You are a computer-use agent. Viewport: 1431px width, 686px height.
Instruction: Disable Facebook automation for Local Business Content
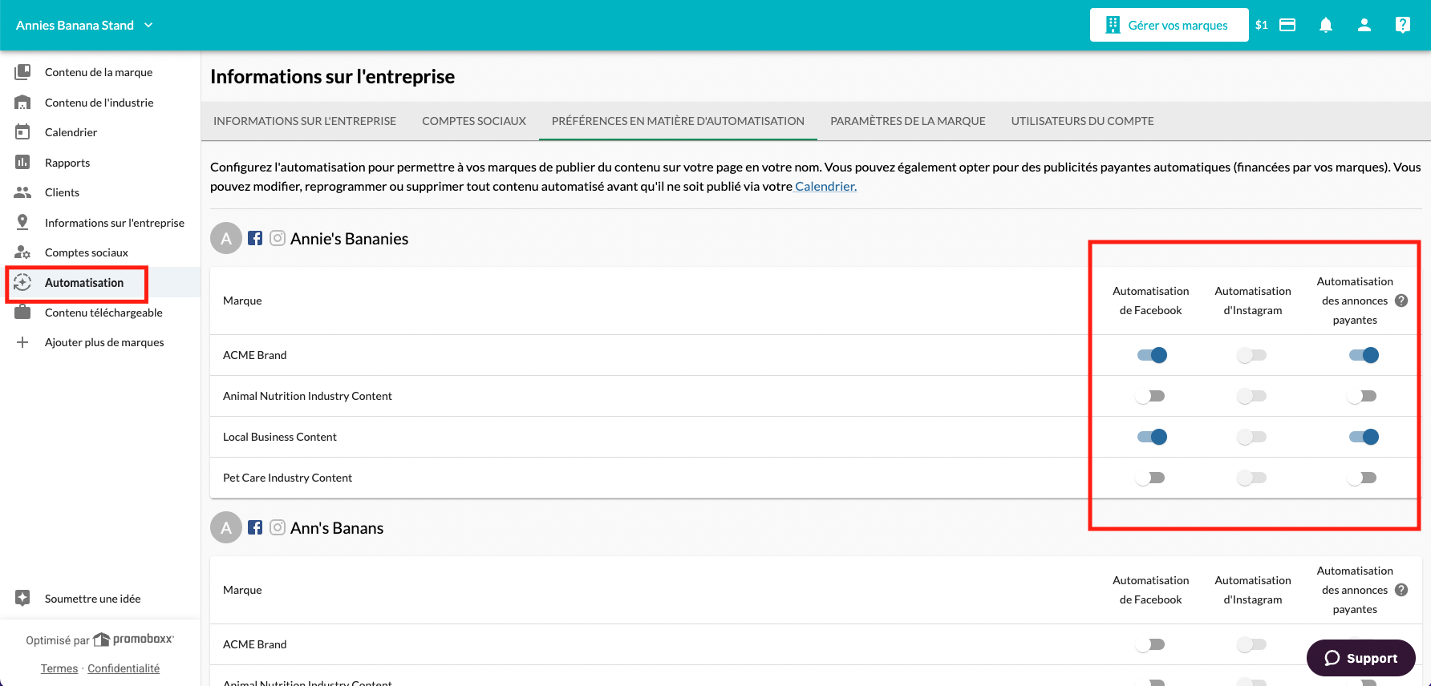1152,437
